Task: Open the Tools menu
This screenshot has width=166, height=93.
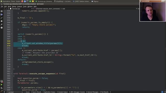Action: pos(25,6)
